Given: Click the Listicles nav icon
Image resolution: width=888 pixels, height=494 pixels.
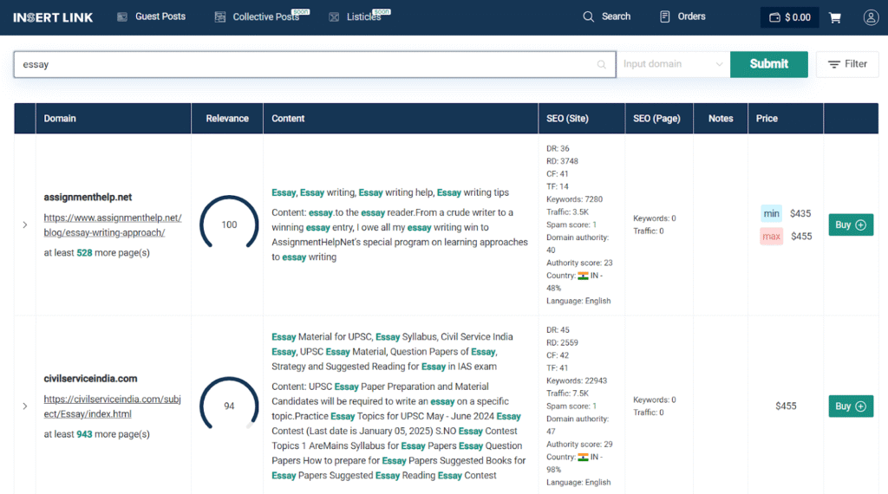Looking at the screenshot, I should (334, 17).
